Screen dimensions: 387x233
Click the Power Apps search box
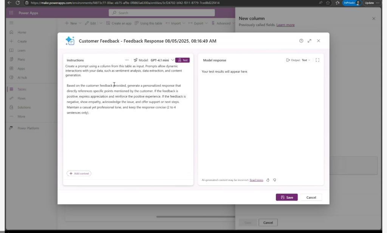click(162, 13)
